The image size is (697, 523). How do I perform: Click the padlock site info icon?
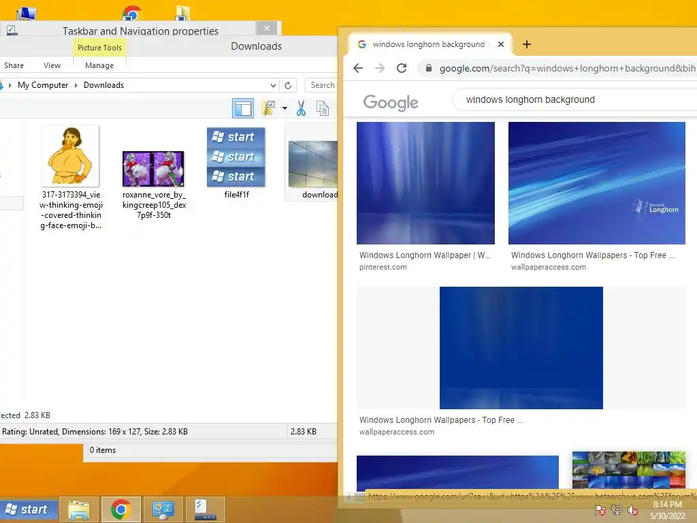(429, 68)
